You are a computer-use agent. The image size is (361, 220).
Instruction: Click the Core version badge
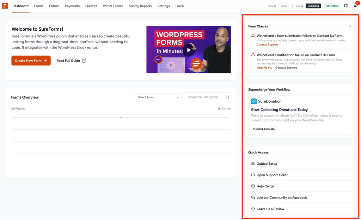coord(284,6)
